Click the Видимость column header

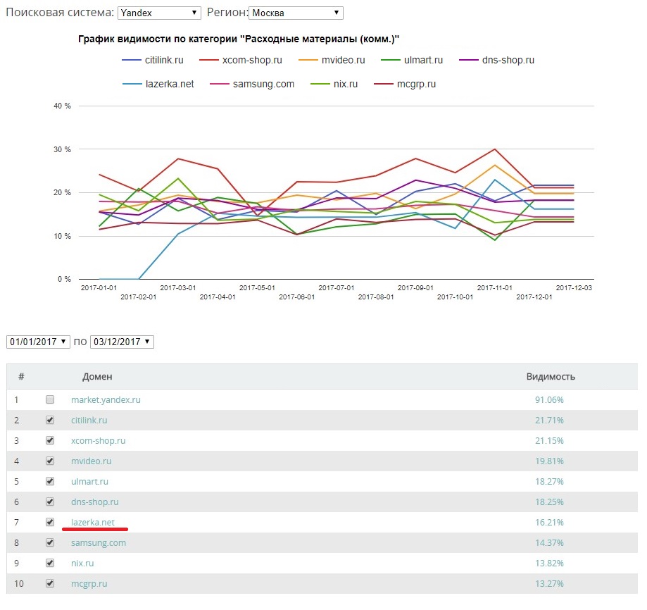pyautogui.click(x=550, y=376)
